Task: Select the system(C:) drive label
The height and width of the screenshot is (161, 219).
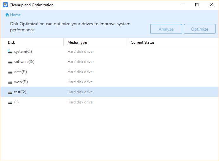Action: click(x=23, y=52)
